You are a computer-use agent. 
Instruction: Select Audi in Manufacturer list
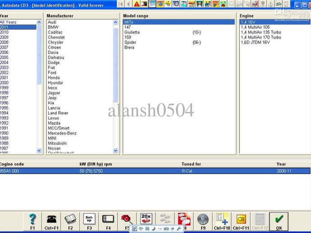80,22
